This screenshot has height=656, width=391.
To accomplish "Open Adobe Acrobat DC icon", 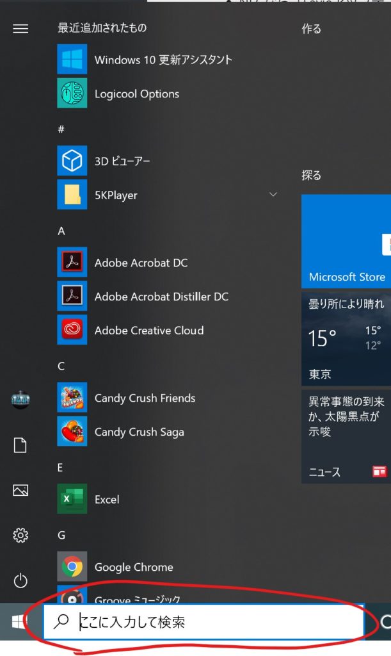I will pos(72,262).
